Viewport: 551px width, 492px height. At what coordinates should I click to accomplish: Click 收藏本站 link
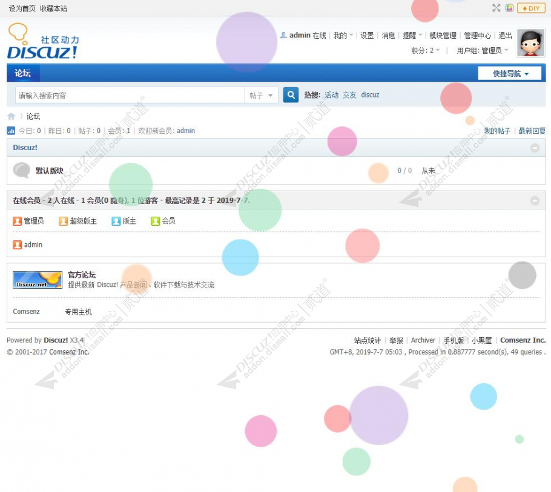tap(53, 8)
